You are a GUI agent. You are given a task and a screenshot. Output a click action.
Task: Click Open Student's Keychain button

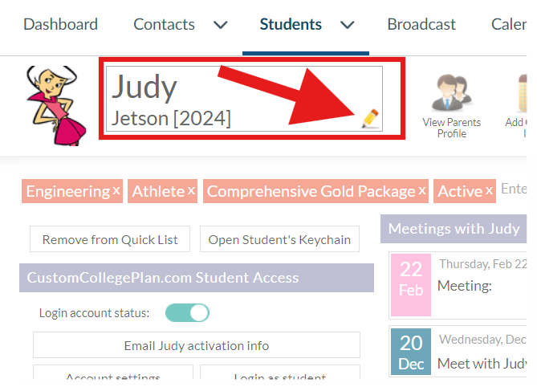tap(279, 239)
